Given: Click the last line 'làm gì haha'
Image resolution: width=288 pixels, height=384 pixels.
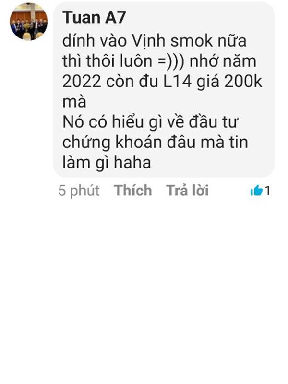Looking at the screenshot, I should pyautogui.click(x=107, y=163).
